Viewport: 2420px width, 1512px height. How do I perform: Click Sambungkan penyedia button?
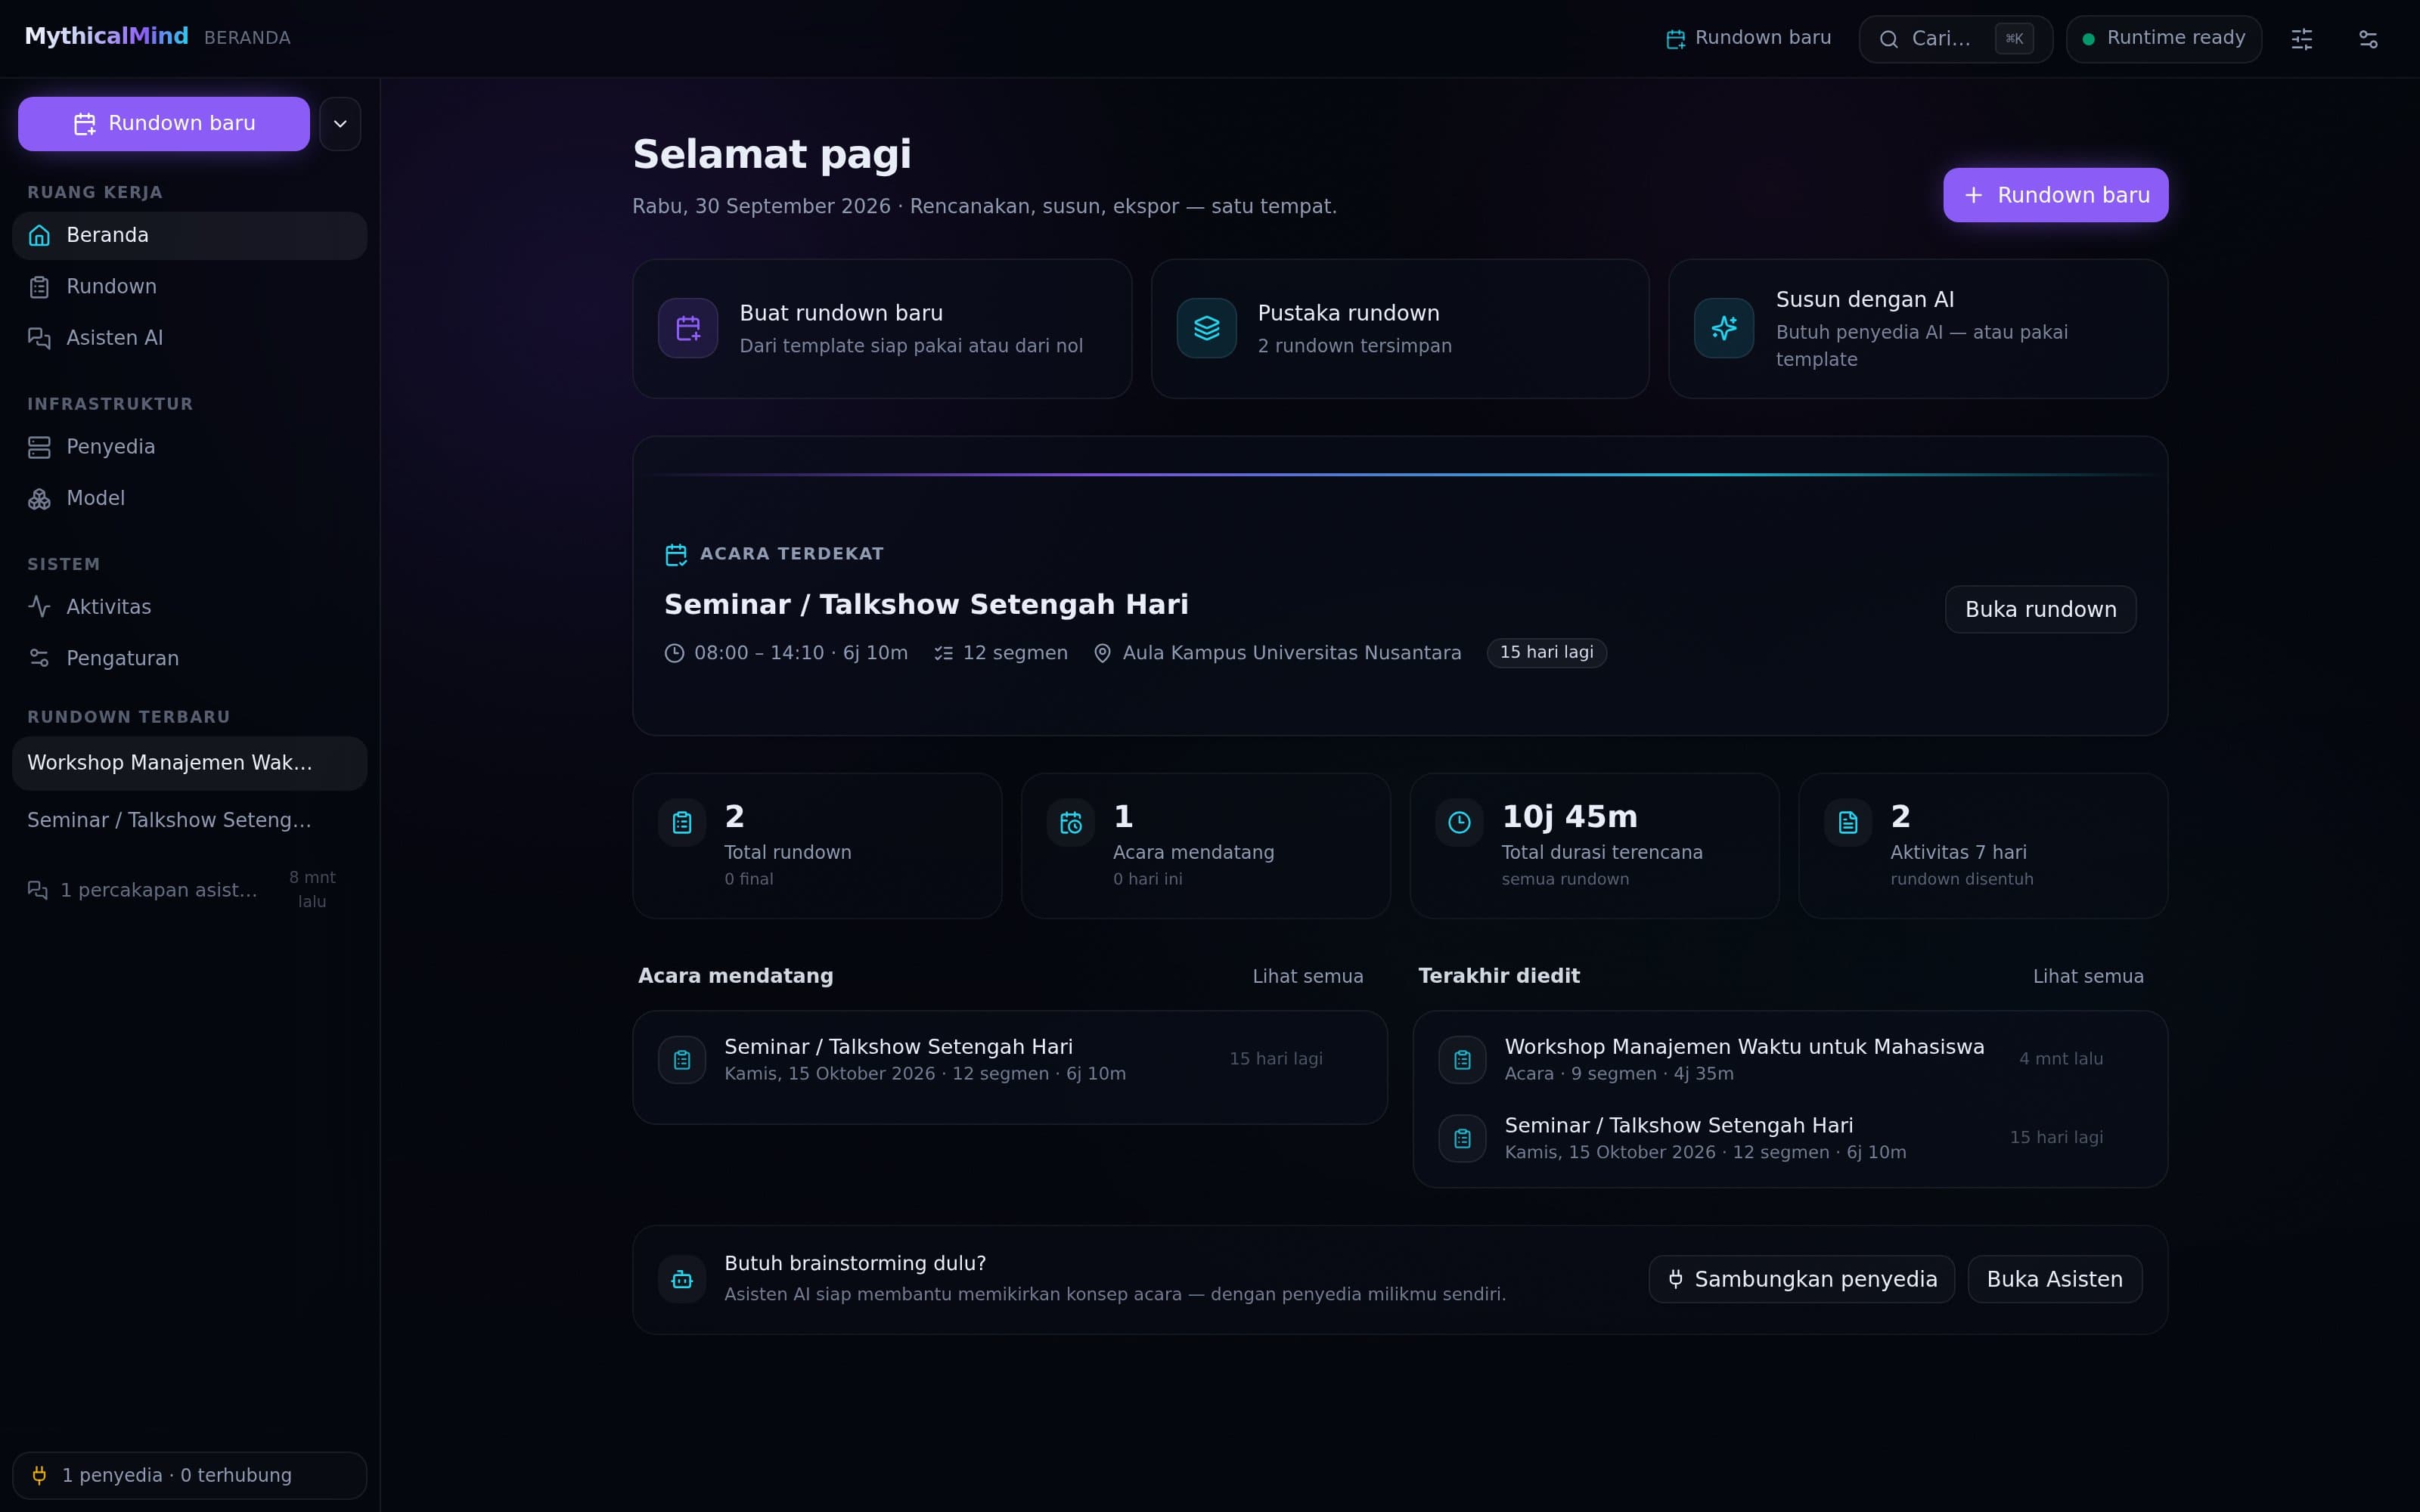[x=1801, y=1279]
